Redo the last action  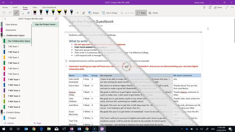[x=10, y=13]
